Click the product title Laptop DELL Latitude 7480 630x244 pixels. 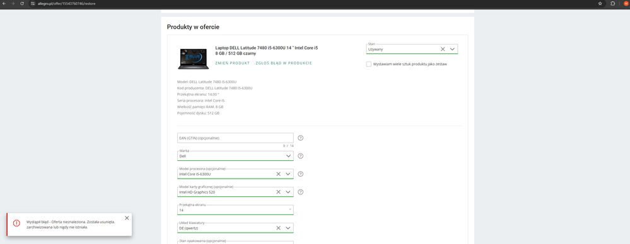coord(266,50)
